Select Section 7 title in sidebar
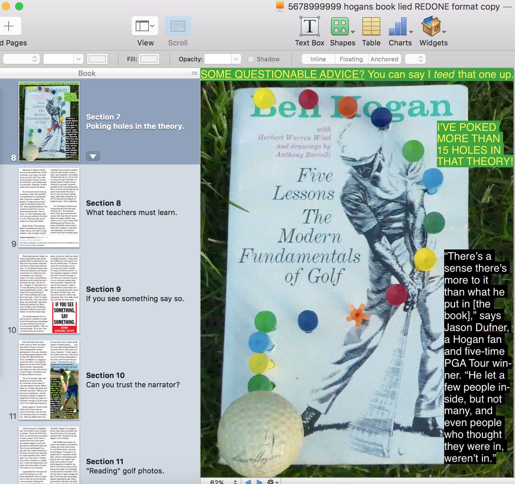 (103, 117)
